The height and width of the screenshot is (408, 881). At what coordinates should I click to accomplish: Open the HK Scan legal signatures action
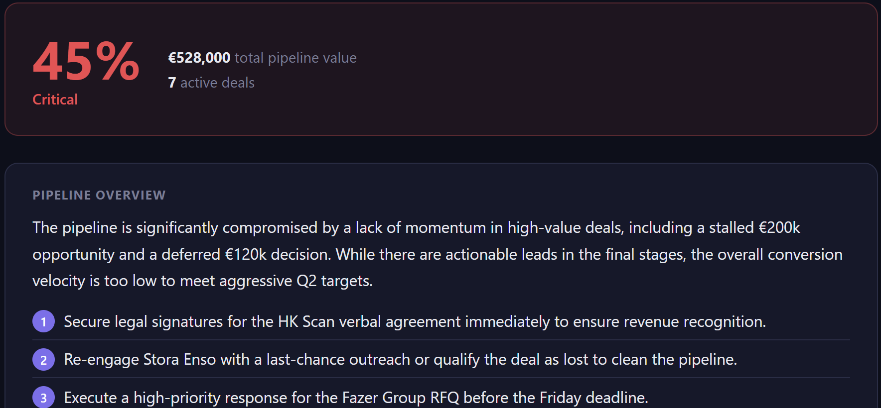click(415, 321)
